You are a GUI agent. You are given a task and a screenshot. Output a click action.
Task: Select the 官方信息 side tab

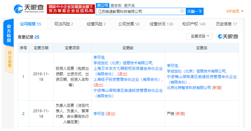click(9, 33)
